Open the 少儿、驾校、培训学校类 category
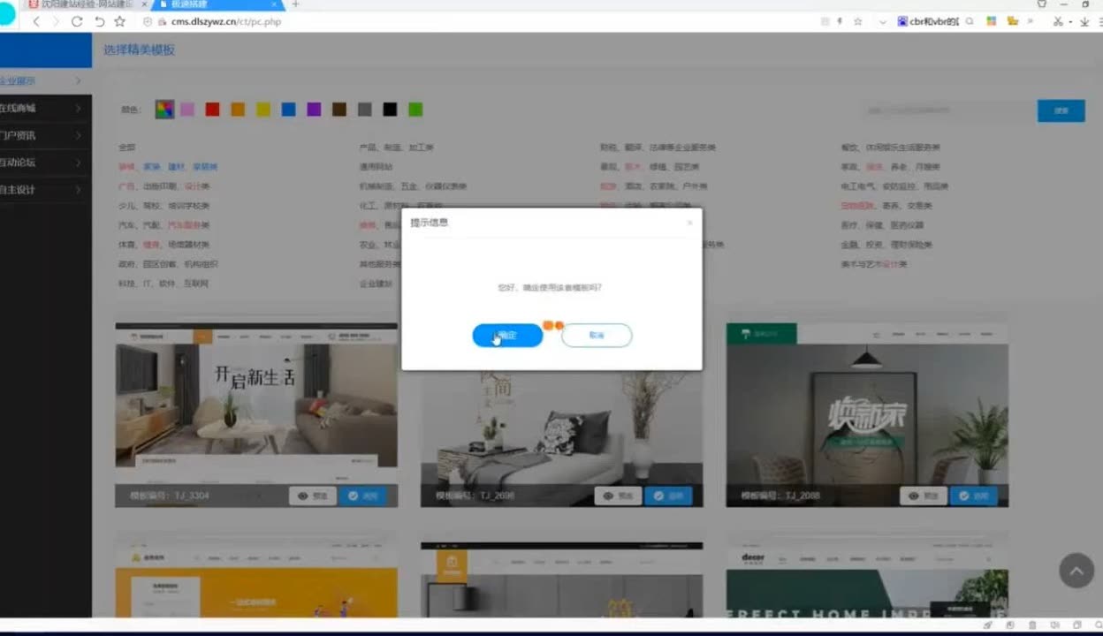This screenshot has height=636, width=1103. click(x=164, y=206)
